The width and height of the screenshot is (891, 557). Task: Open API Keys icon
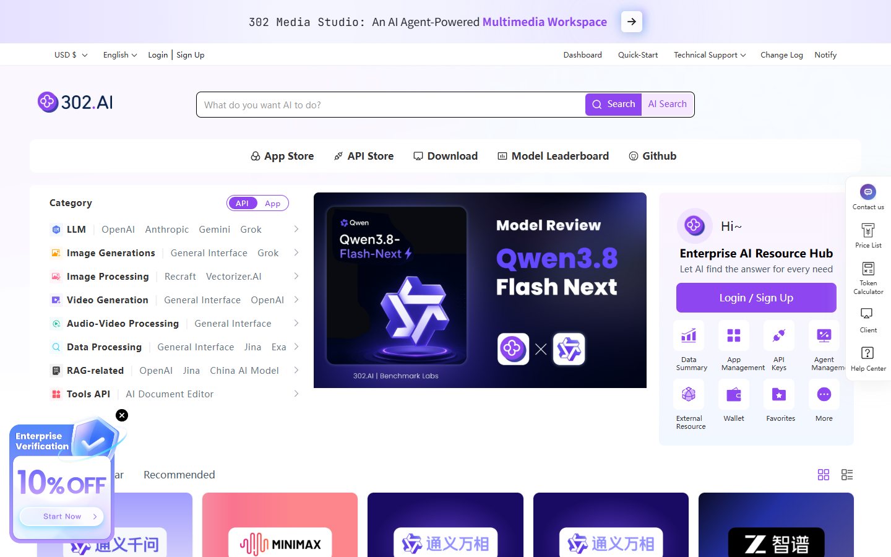(x=779, y=335)
